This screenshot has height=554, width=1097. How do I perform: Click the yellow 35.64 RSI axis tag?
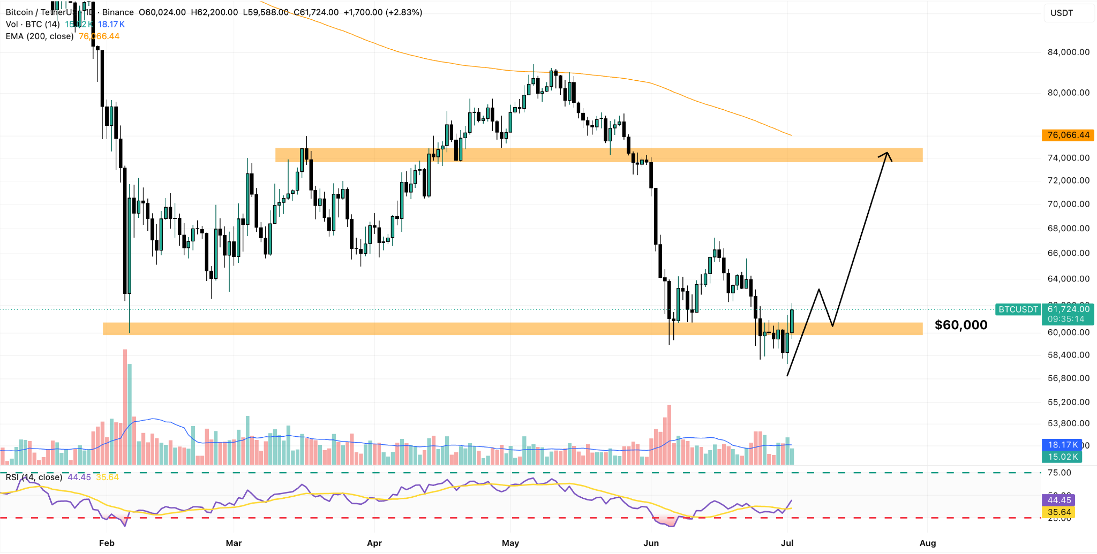(1060, 512)
